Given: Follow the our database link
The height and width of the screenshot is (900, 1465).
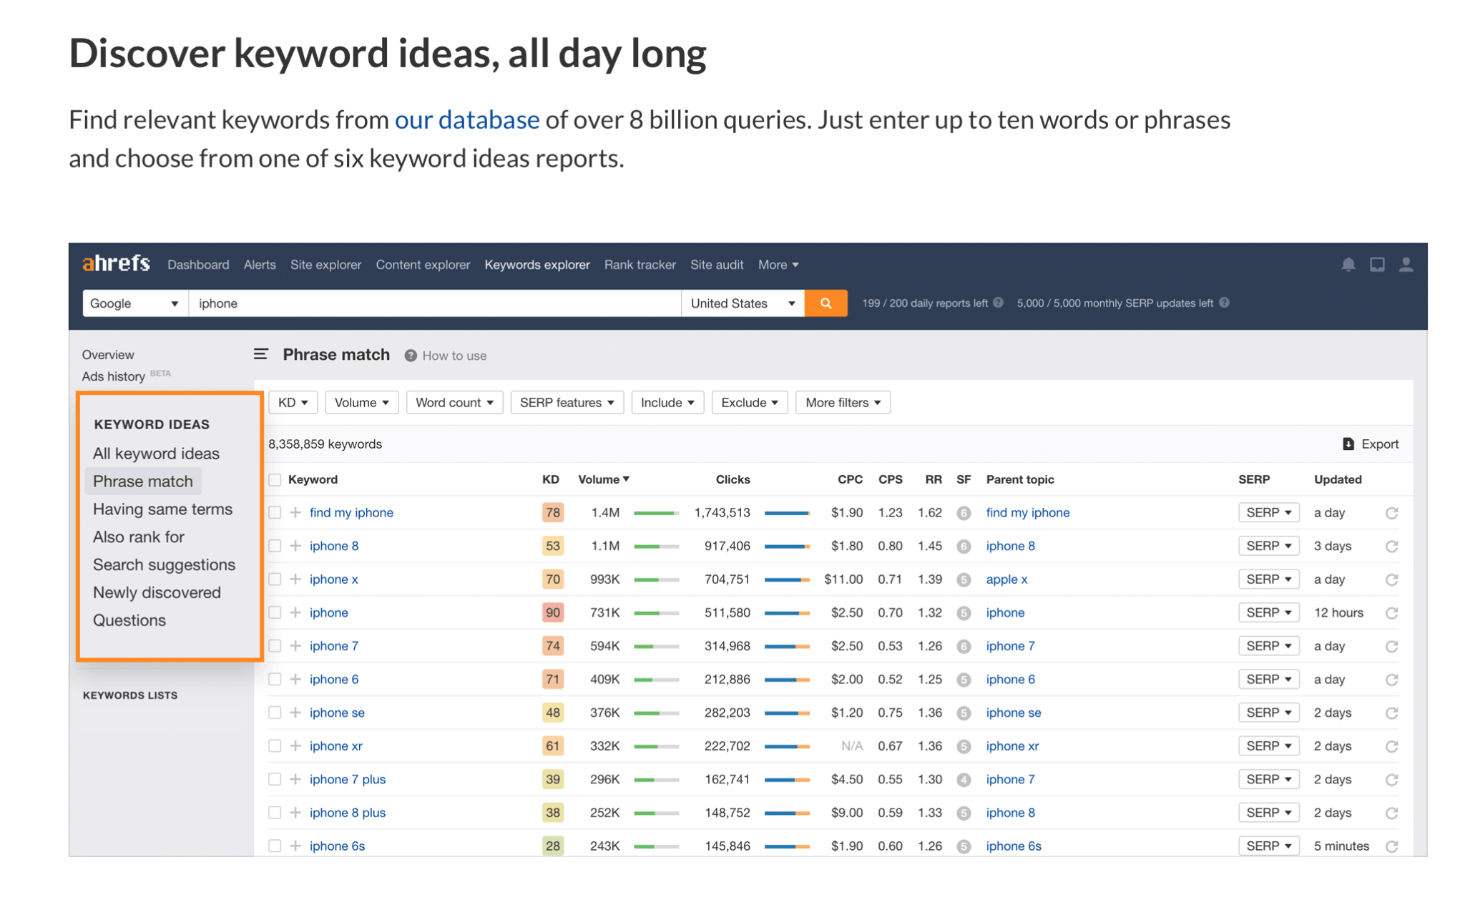Looking at the screenshot, I should (467, 119).
